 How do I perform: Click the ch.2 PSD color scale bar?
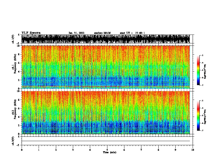tap(198, 116)
